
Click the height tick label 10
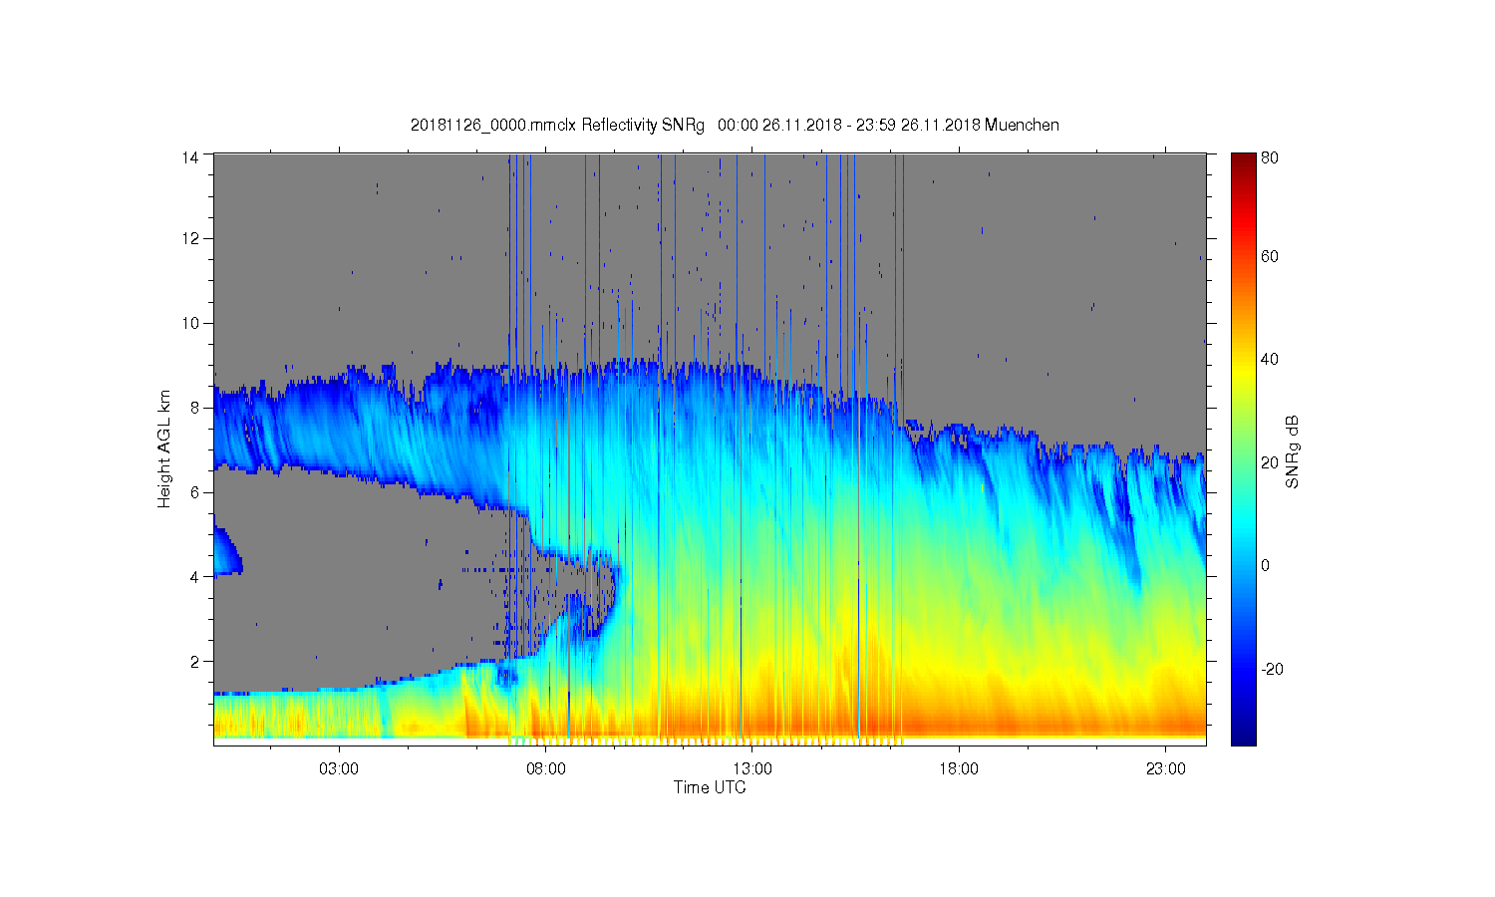pyautogui.click(x=191, y=323)
